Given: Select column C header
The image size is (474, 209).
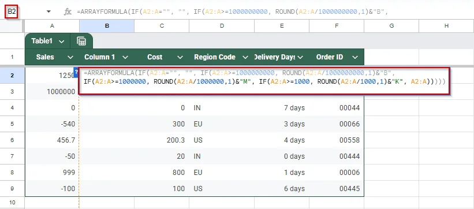Looking at the screenshot, I should (162, 26).
